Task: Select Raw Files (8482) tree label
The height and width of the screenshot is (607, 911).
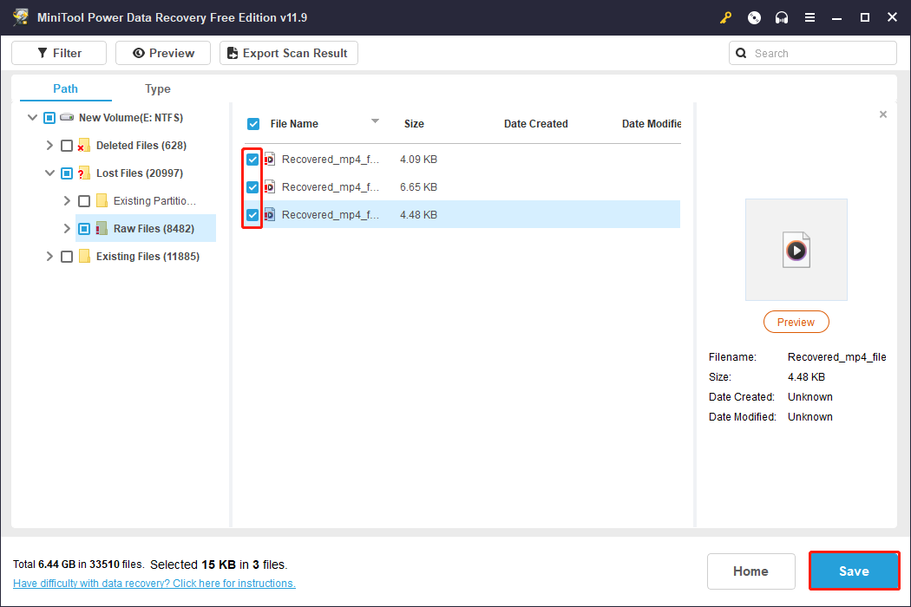Action: pyautogui.click(x=154, y=229)
